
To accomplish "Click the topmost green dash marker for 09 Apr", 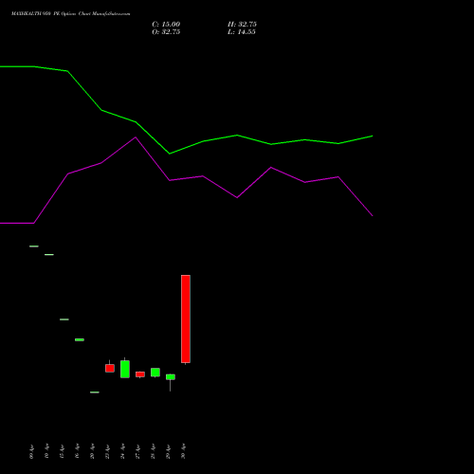I will (x=34, y=246).
